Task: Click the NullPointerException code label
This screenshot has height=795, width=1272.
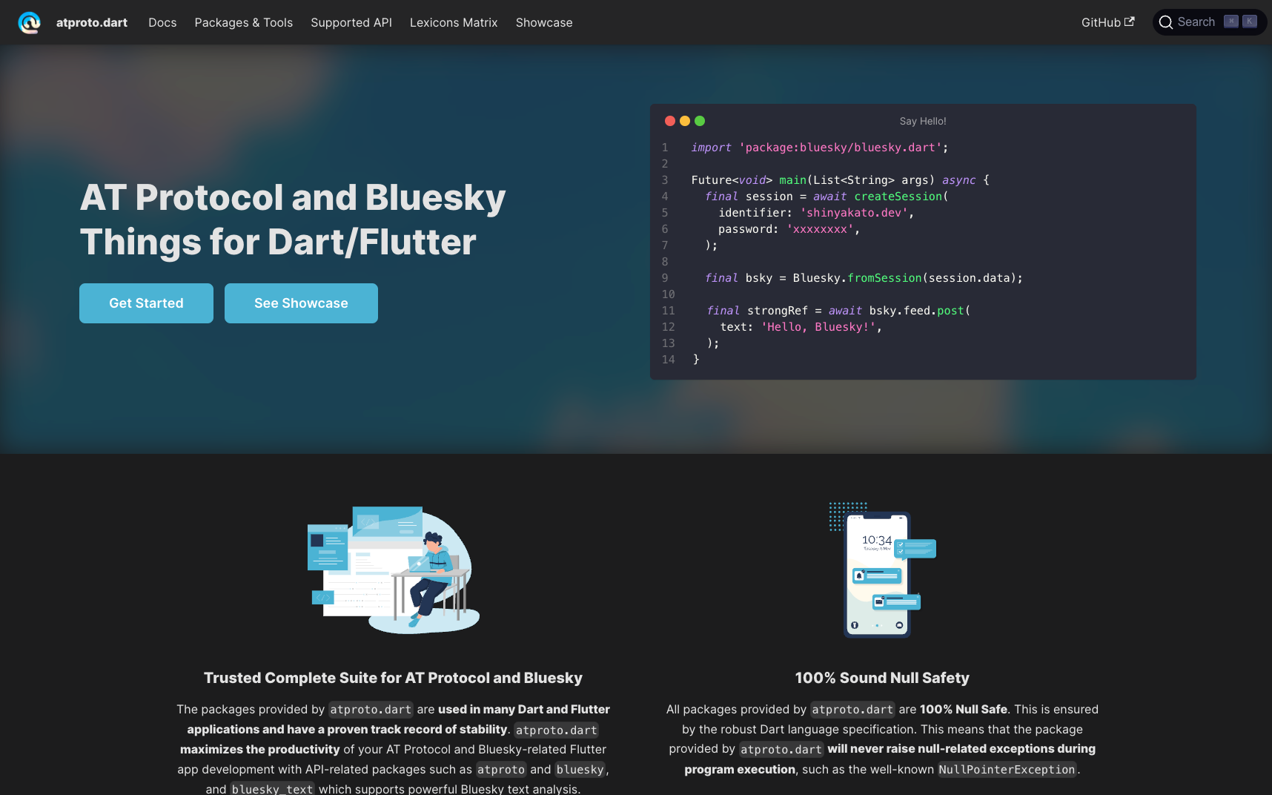Action: (x=1007, y=770)
